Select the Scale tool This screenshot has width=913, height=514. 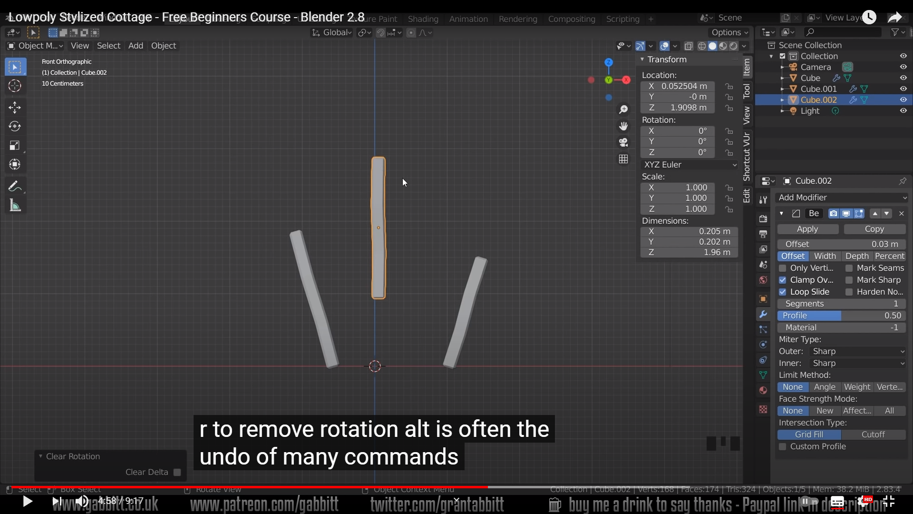point(15,145)
